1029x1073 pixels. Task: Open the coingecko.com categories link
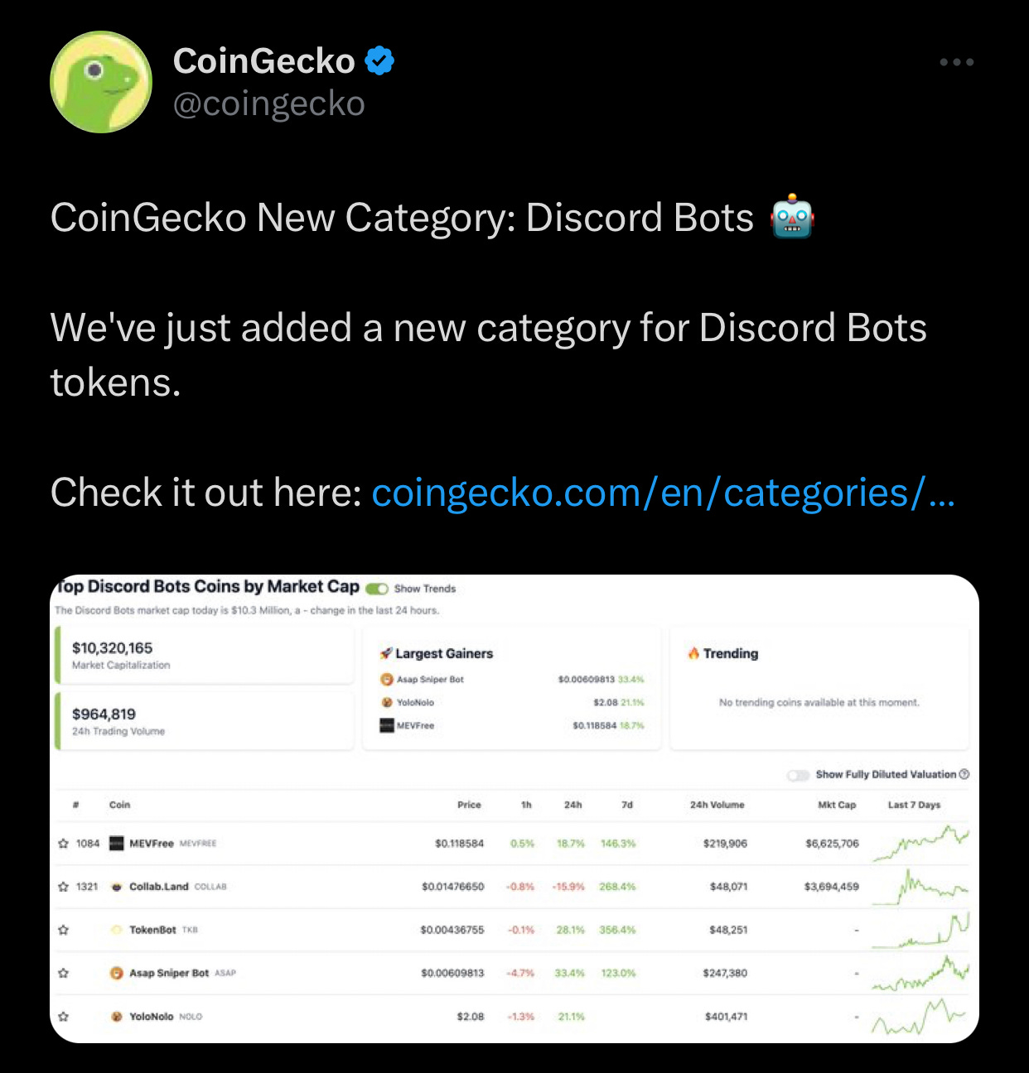(x=663, y=493)
